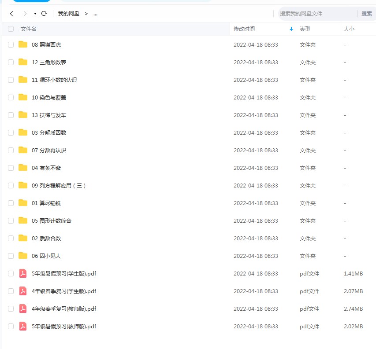Sort by 文件名 column header
The height and width of the screenshot is (349, 376).
[28, 29]
